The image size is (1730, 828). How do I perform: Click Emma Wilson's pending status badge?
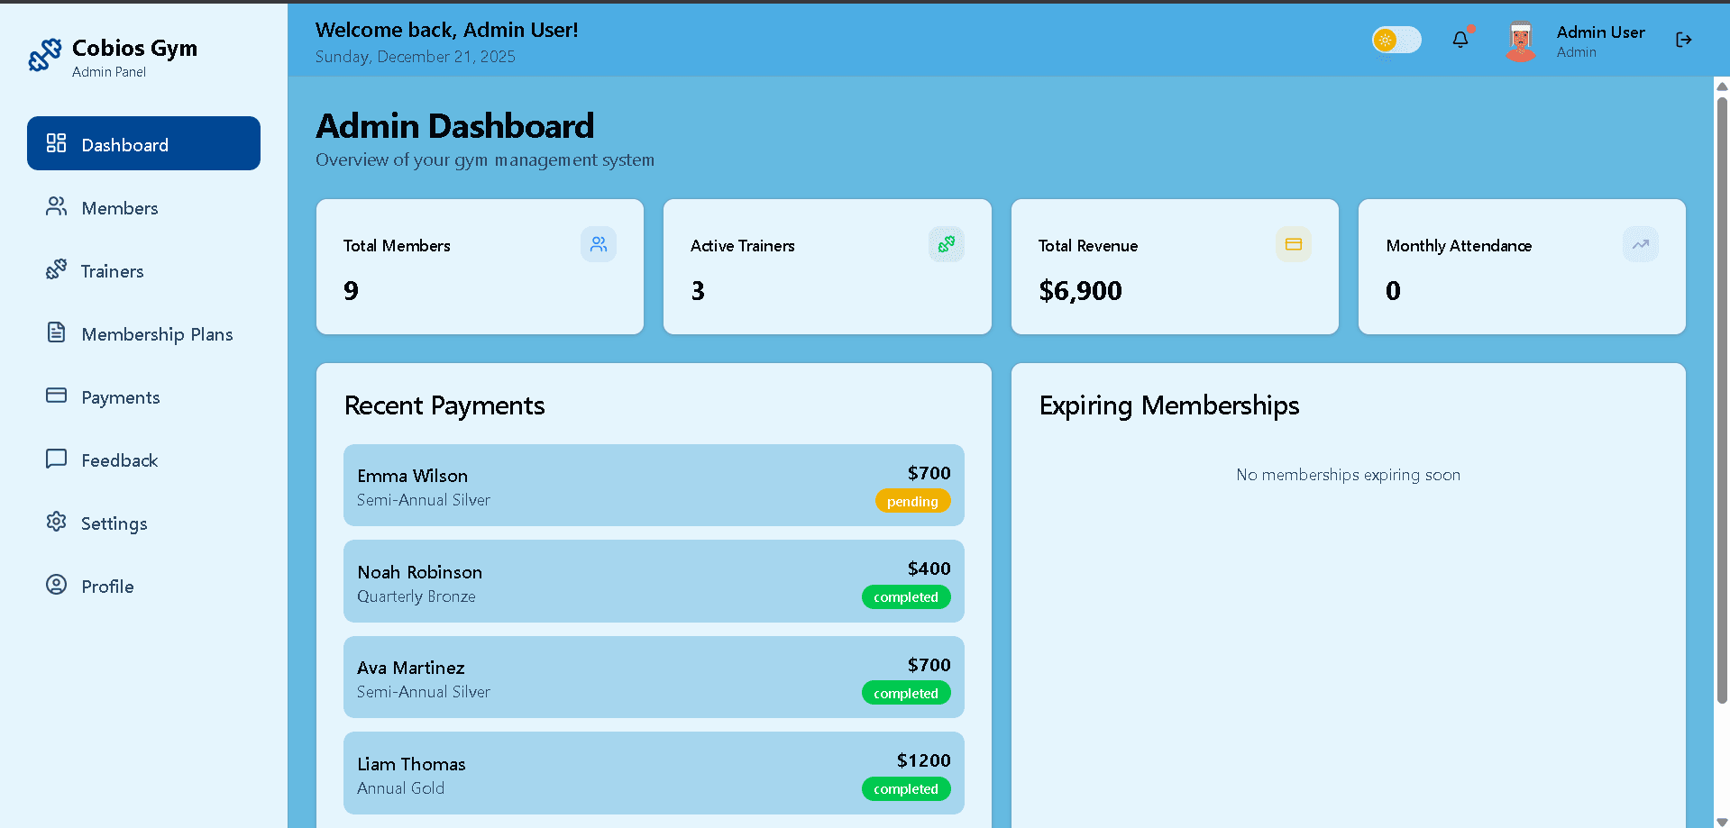click(911, 502)
